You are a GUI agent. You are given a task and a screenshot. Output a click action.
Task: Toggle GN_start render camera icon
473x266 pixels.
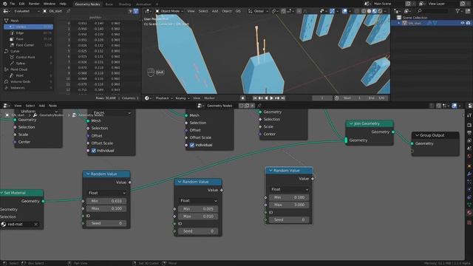click(468, 23)
